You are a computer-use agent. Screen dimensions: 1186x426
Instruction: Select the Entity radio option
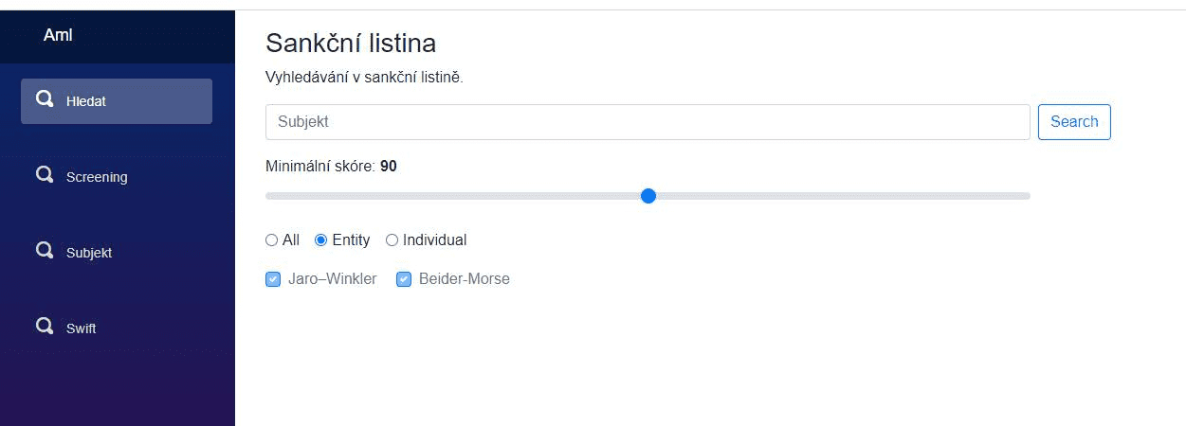pyautogui.click(x=320, y=240)
